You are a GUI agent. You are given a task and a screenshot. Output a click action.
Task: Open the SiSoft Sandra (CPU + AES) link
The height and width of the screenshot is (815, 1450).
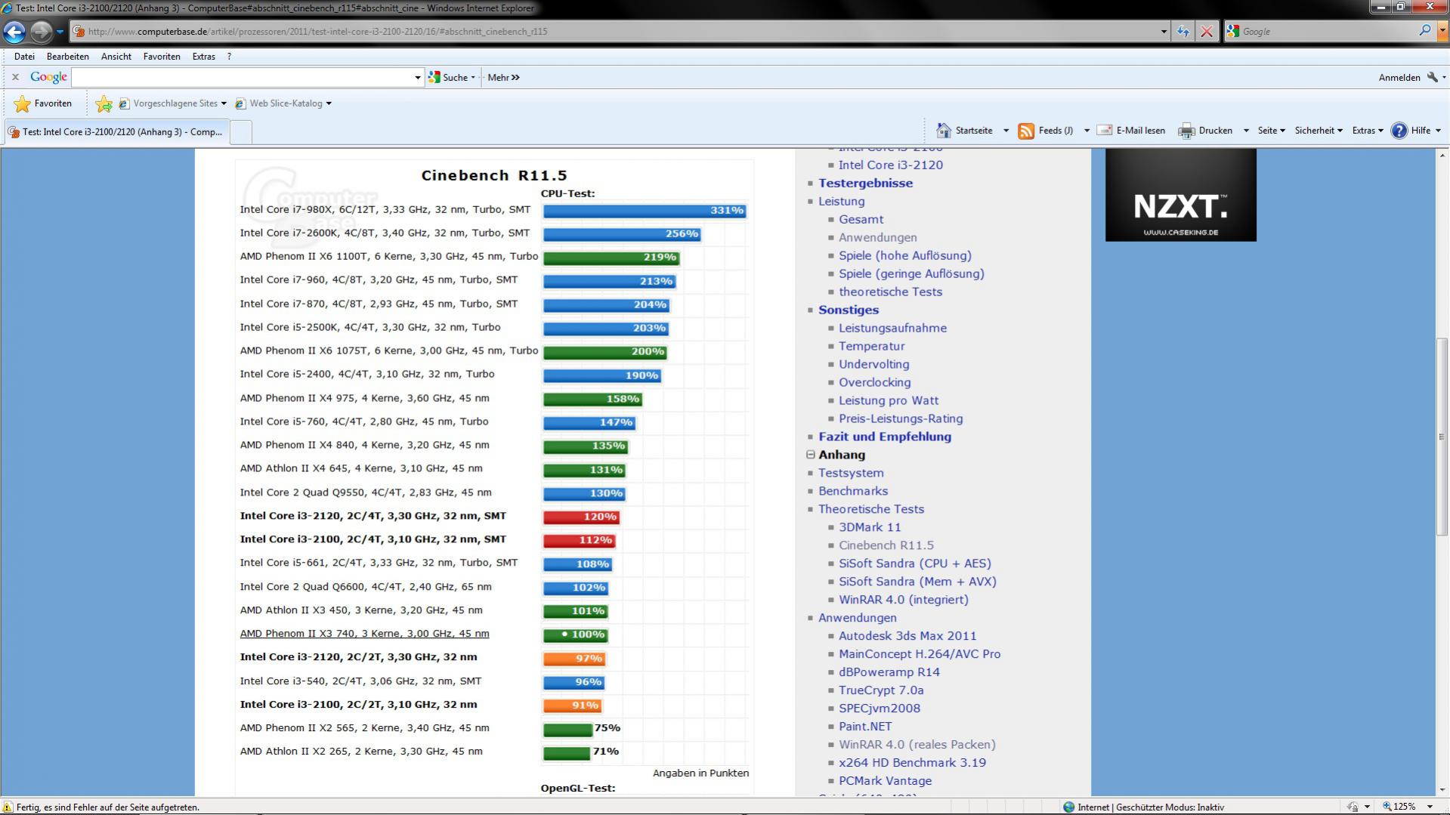tap(915, 563)
